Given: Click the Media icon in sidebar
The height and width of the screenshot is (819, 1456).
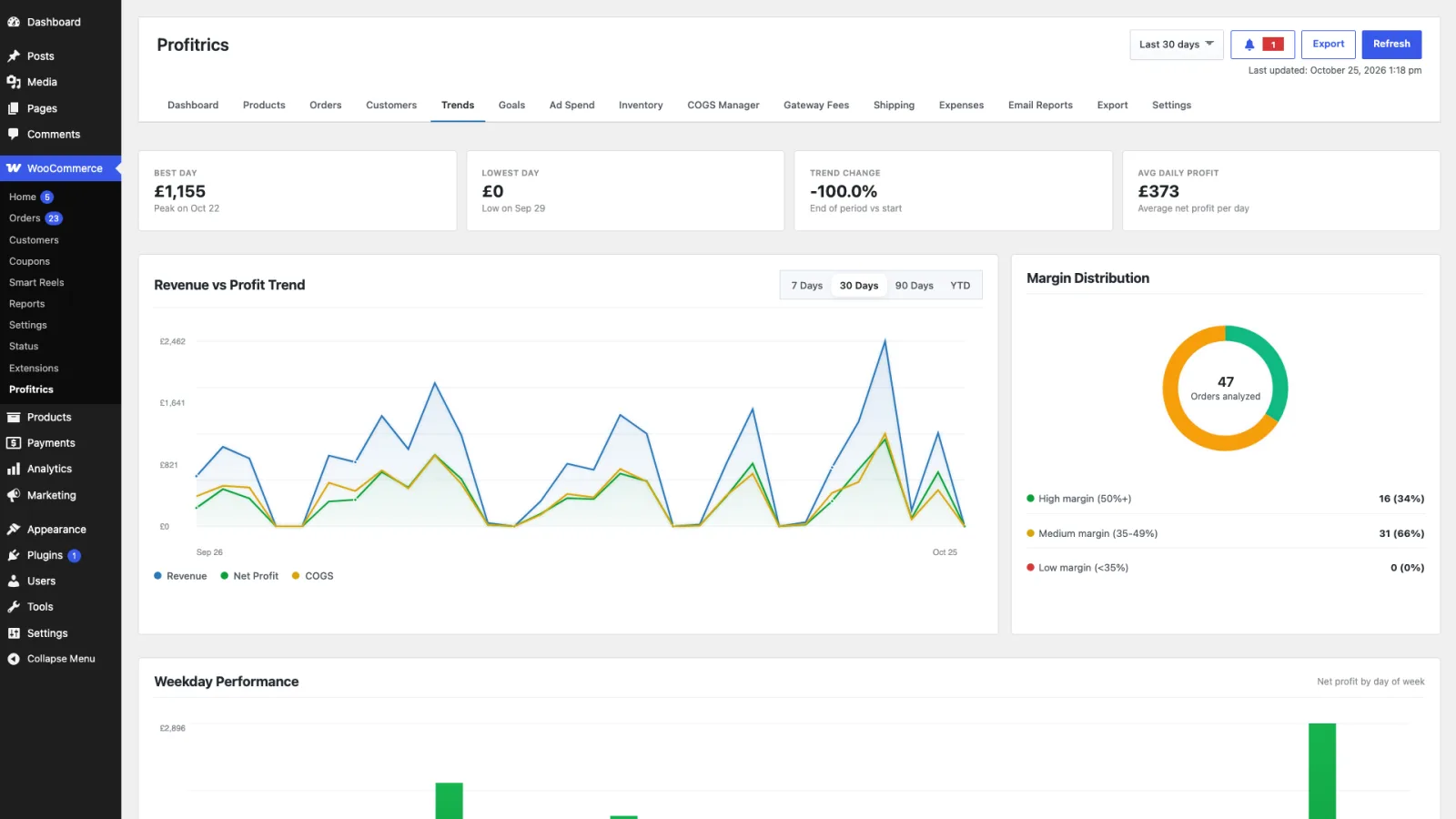Looking at the screenshot, I should (14, 82).
